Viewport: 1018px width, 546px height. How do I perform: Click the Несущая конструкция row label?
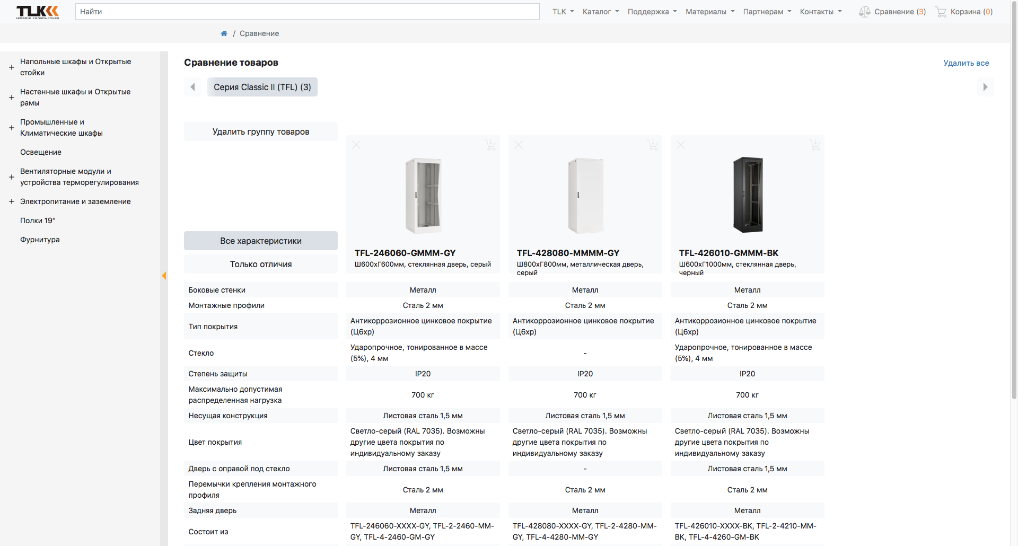228,416
